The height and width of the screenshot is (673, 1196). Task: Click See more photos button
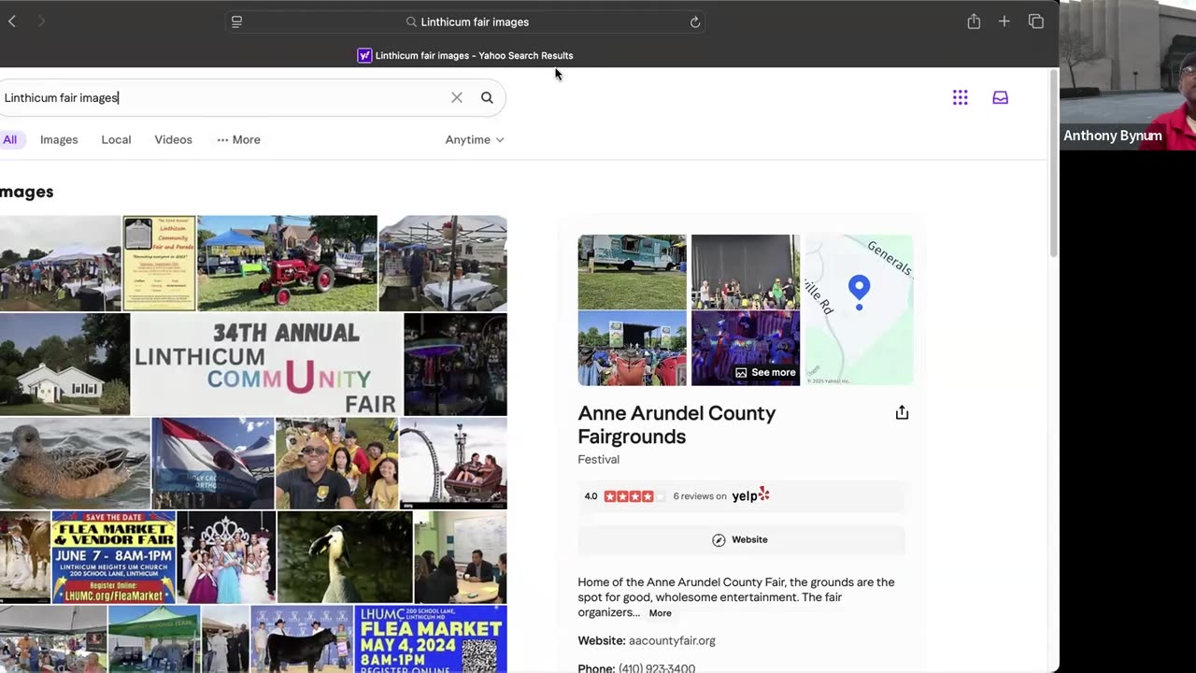(x=765, y=372)
